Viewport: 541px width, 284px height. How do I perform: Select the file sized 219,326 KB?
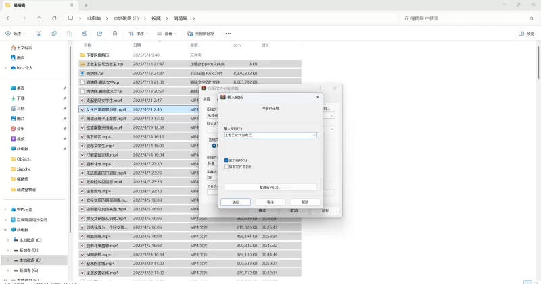click(190, 227)
